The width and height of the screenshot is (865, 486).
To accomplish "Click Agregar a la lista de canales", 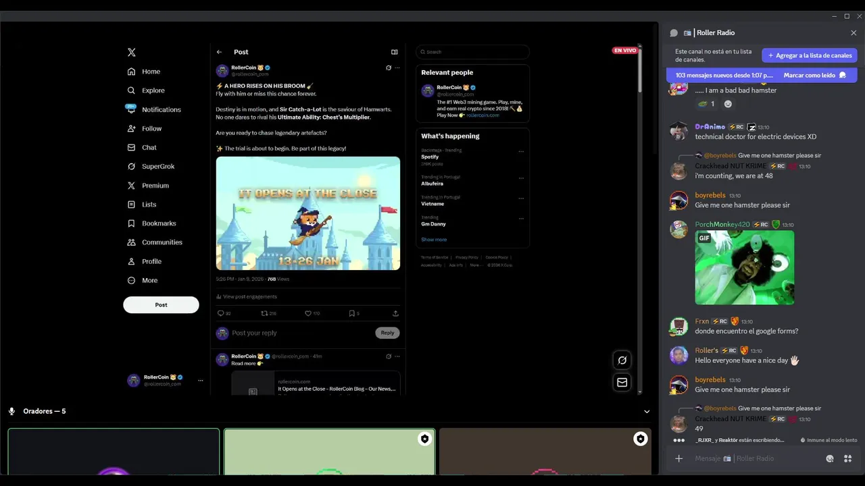I will click(x=810, y=55).
